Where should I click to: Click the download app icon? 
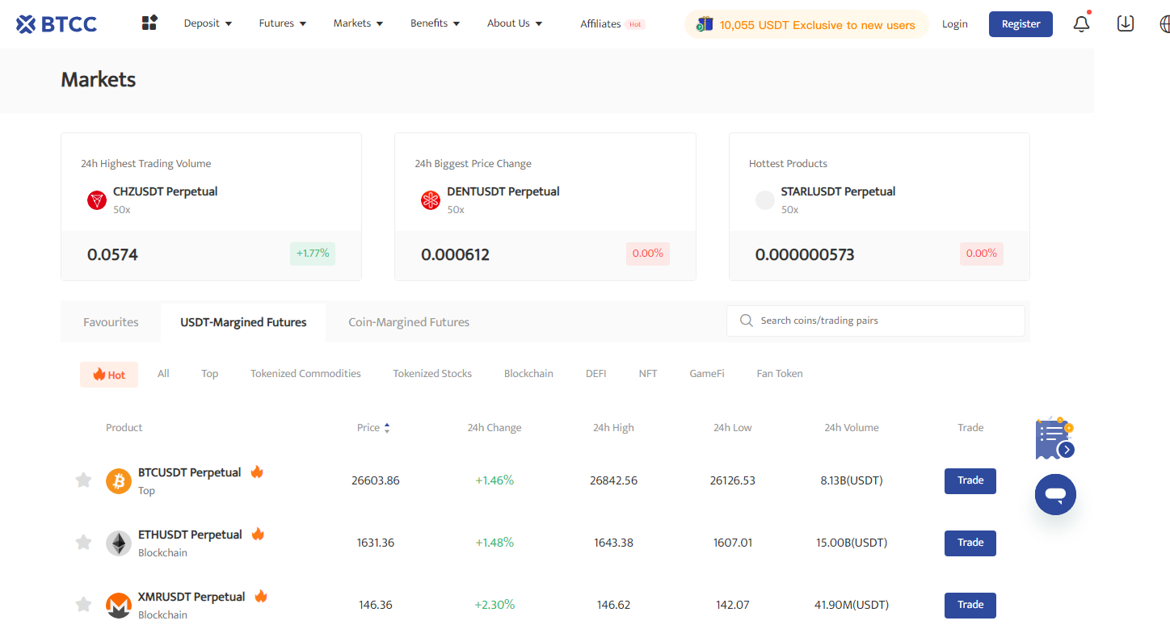pos(1126,24)
